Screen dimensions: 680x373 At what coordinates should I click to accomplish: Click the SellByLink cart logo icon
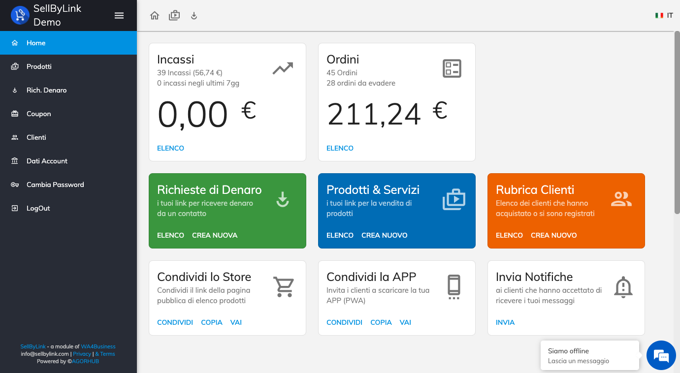pyautogui.click(x=20, y=15)
